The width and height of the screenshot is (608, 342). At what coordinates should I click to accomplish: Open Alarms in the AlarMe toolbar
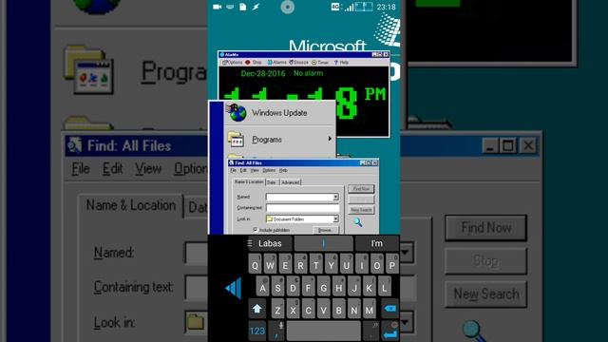(x=276, y=62)
